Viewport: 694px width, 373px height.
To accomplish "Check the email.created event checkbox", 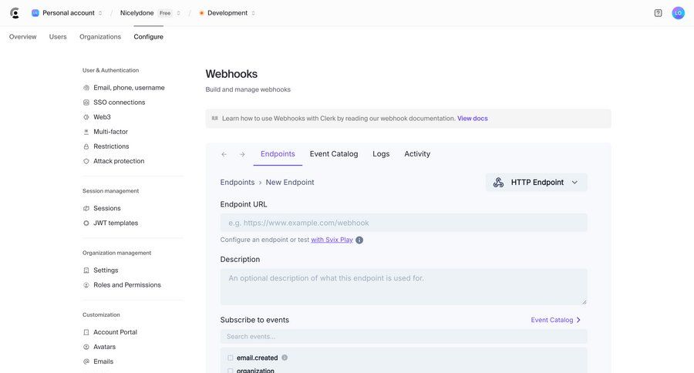I will tap(230, 358).
